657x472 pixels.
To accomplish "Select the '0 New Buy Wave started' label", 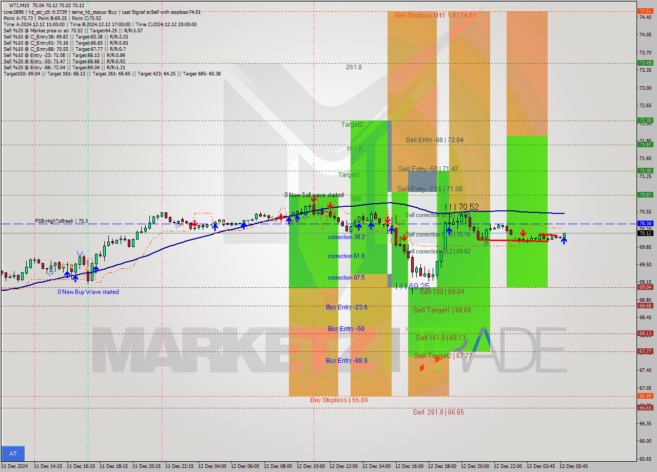I will (x=88, y=292).
